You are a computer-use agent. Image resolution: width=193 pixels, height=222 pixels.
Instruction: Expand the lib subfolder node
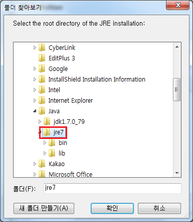pos(45,154)
